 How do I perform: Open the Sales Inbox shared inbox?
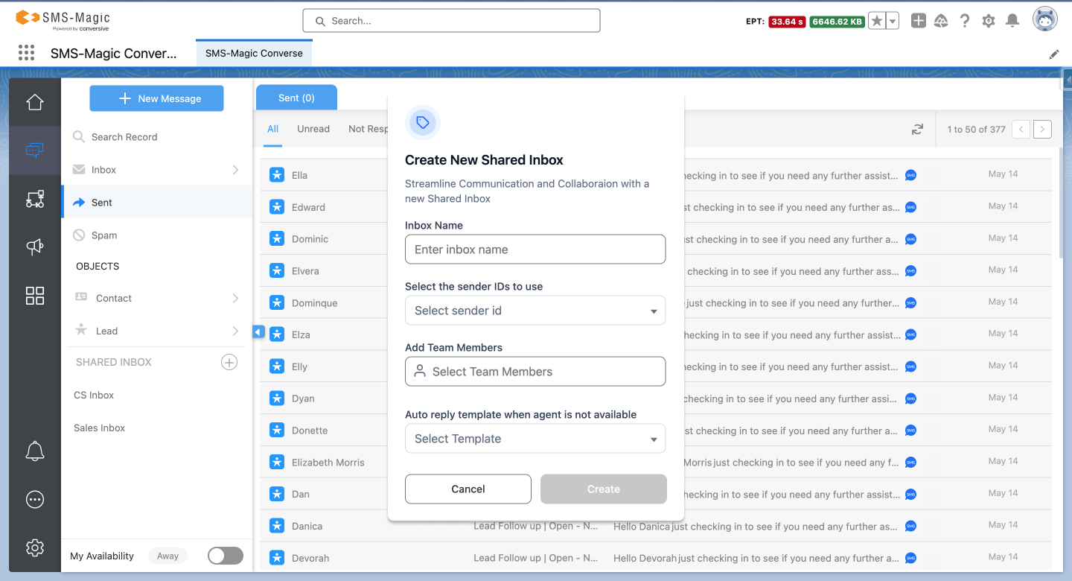click(x=100, y=428)
